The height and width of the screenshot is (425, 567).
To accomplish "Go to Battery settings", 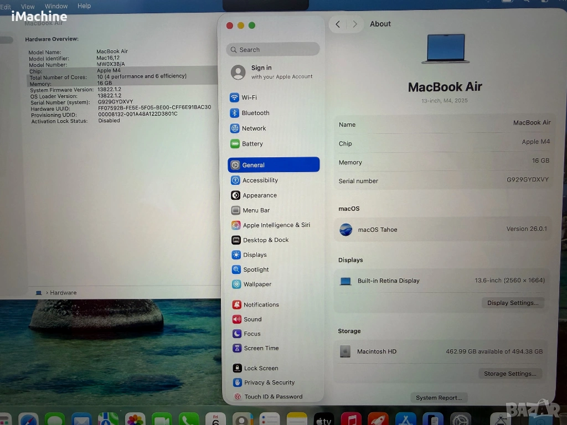I will (252, 144).
